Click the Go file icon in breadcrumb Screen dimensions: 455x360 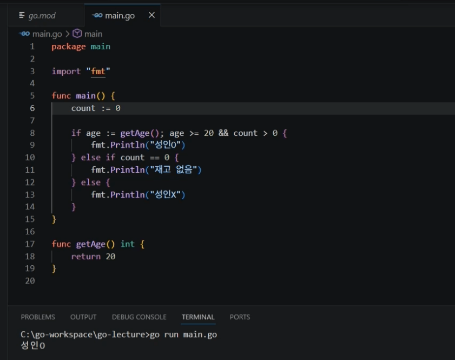coord(25,34)
